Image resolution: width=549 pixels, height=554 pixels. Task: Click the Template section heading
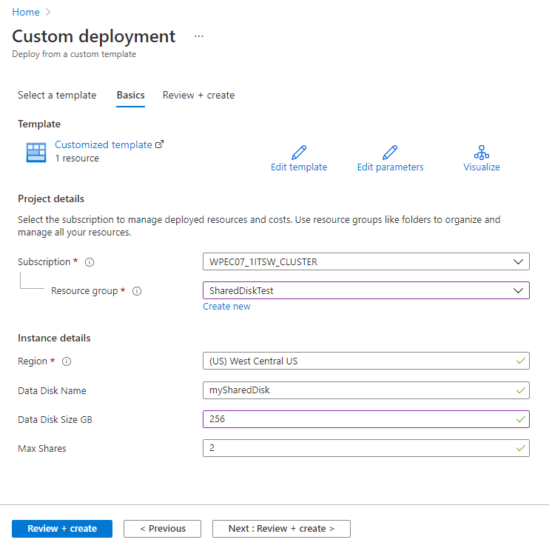[39, 124]
